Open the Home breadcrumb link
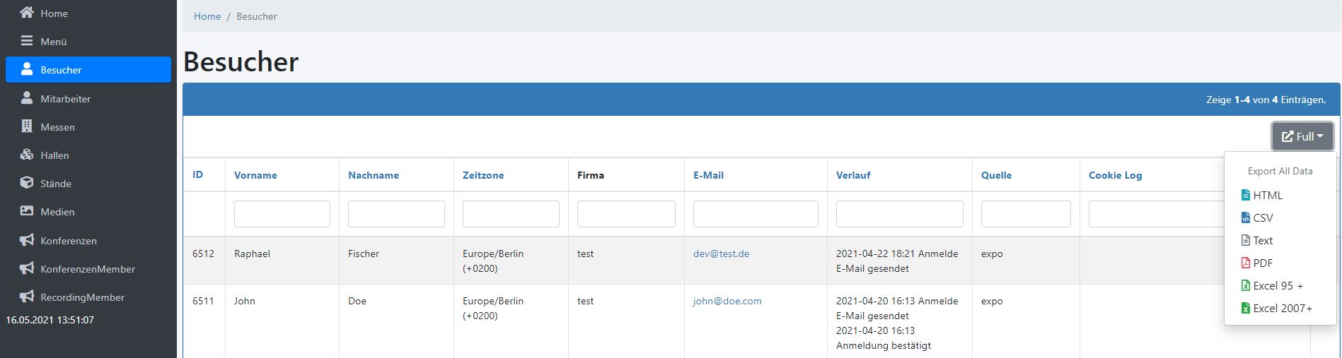Screen dimensions: 1342x358 [207, 16]
